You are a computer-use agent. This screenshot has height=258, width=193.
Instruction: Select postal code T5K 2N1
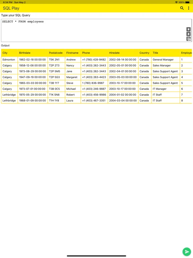56,59
